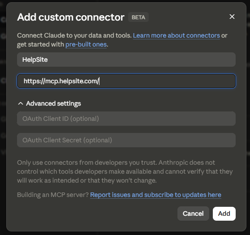Click the Anthropic does not control sentence
Image resolution: width=250 pixels, height=235 pixels.
(125, 171)
